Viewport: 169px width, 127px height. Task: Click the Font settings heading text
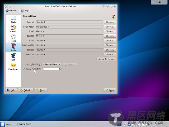pyautogui.click(x=30, y=16)
